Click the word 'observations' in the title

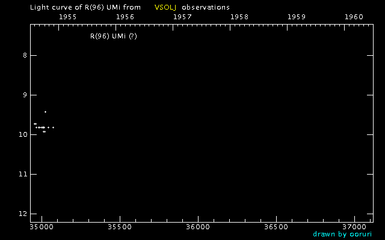click(x=206, y=7)
